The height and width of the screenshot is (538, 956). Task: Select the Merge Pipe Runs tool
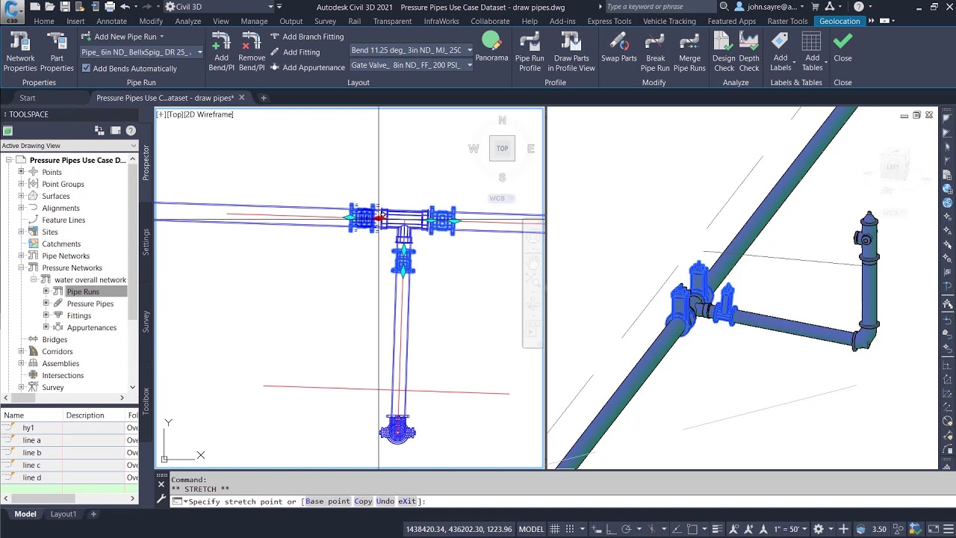[689, 52]
